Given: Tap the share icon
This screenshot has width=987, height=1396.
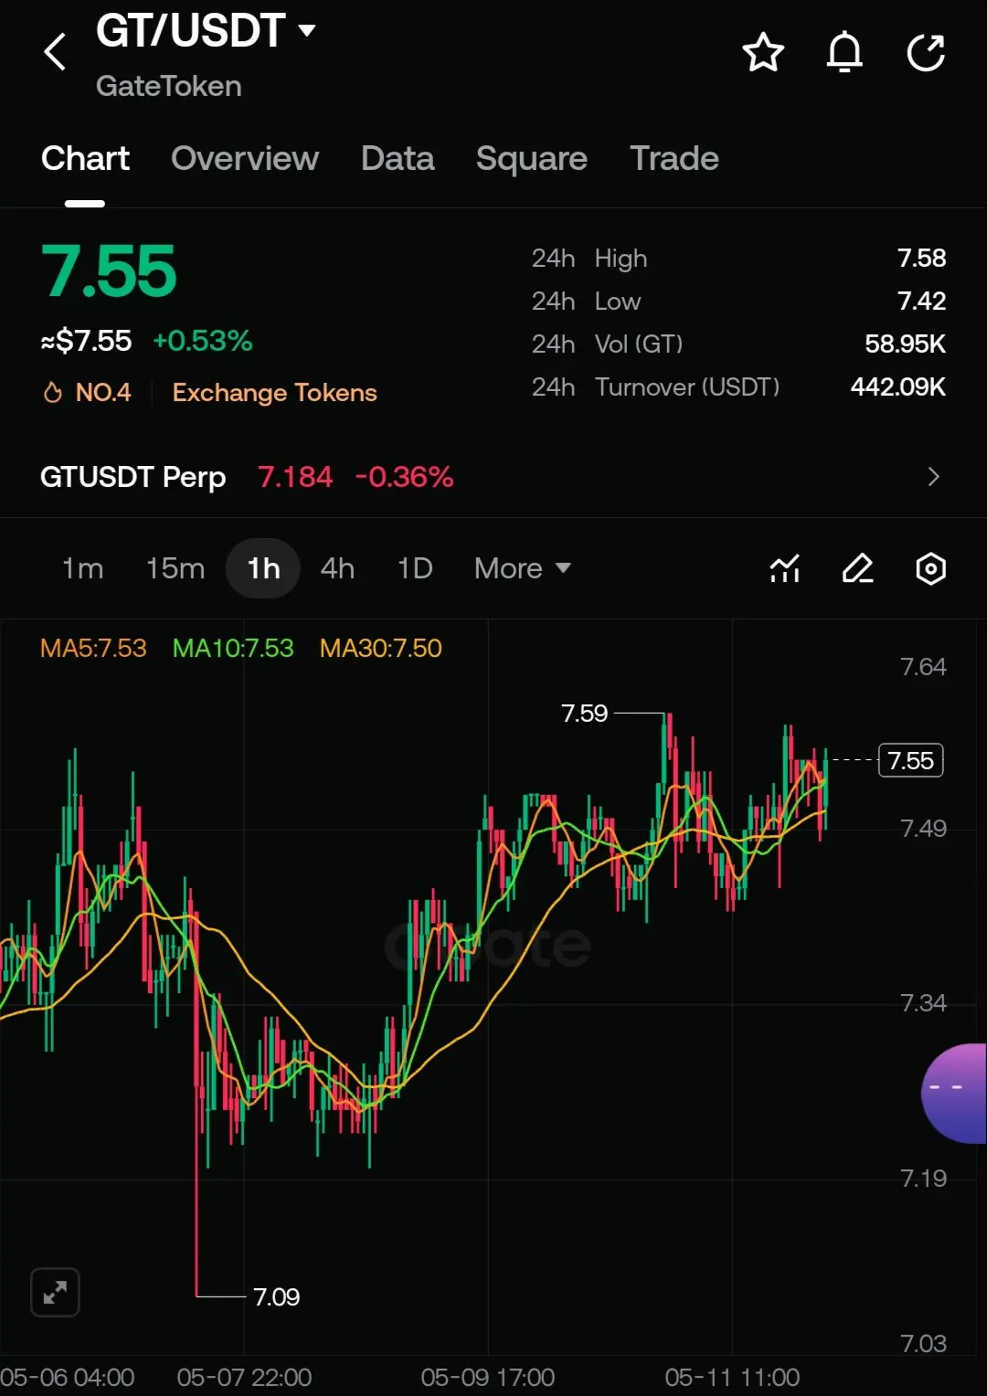Looking at the screenshot, I should coord(926,52).
